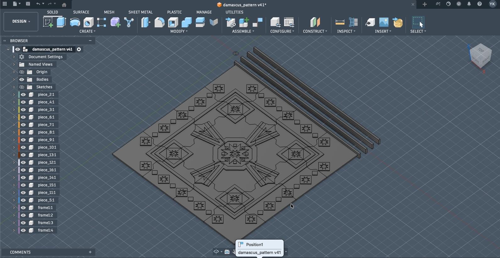
Task: Open the Rectangular Pattern tool
Action: (x=102, y=22)
